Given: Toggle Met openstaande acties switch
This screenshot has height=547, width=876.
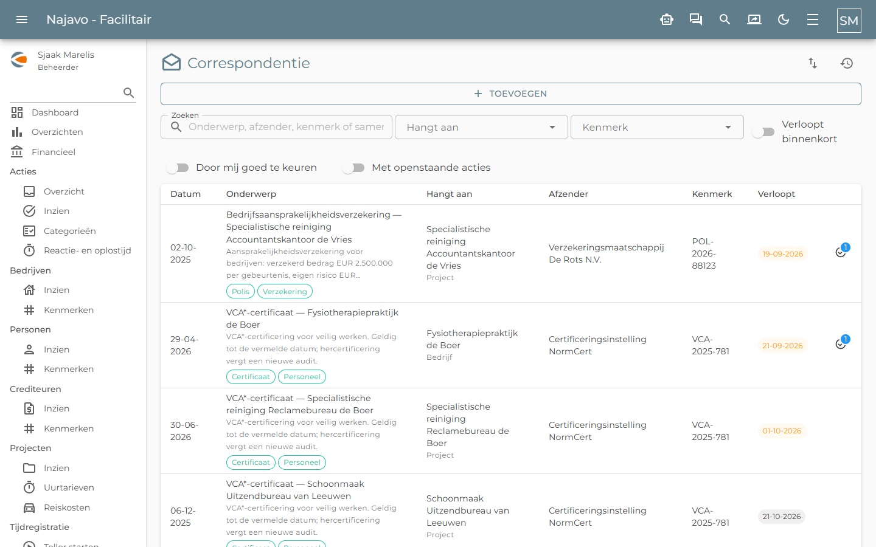Looking at the screenshot, I should coord(353,168).
